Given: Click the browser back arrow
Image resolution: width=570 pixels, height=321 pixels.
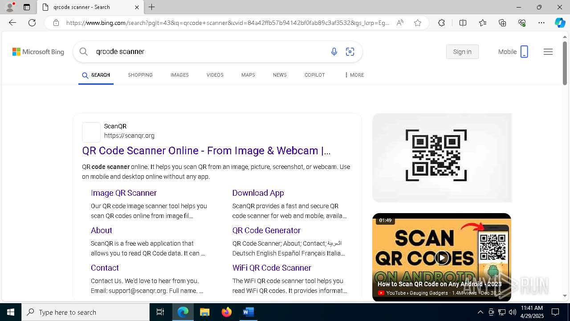Looking at the screenshot, I should pos(12,23).
